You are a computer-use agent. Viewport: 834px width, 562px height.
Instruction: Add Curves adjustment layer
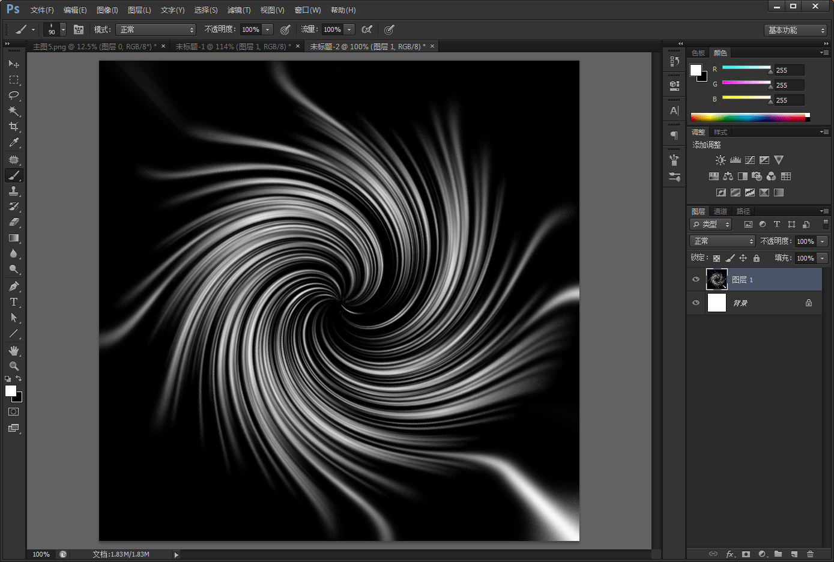click(750, 160)
